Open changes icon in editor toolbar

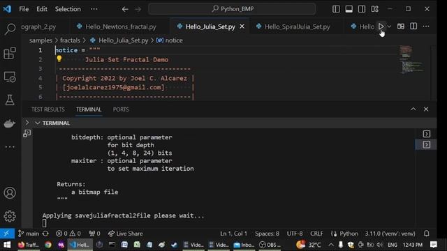click(401, 26)
